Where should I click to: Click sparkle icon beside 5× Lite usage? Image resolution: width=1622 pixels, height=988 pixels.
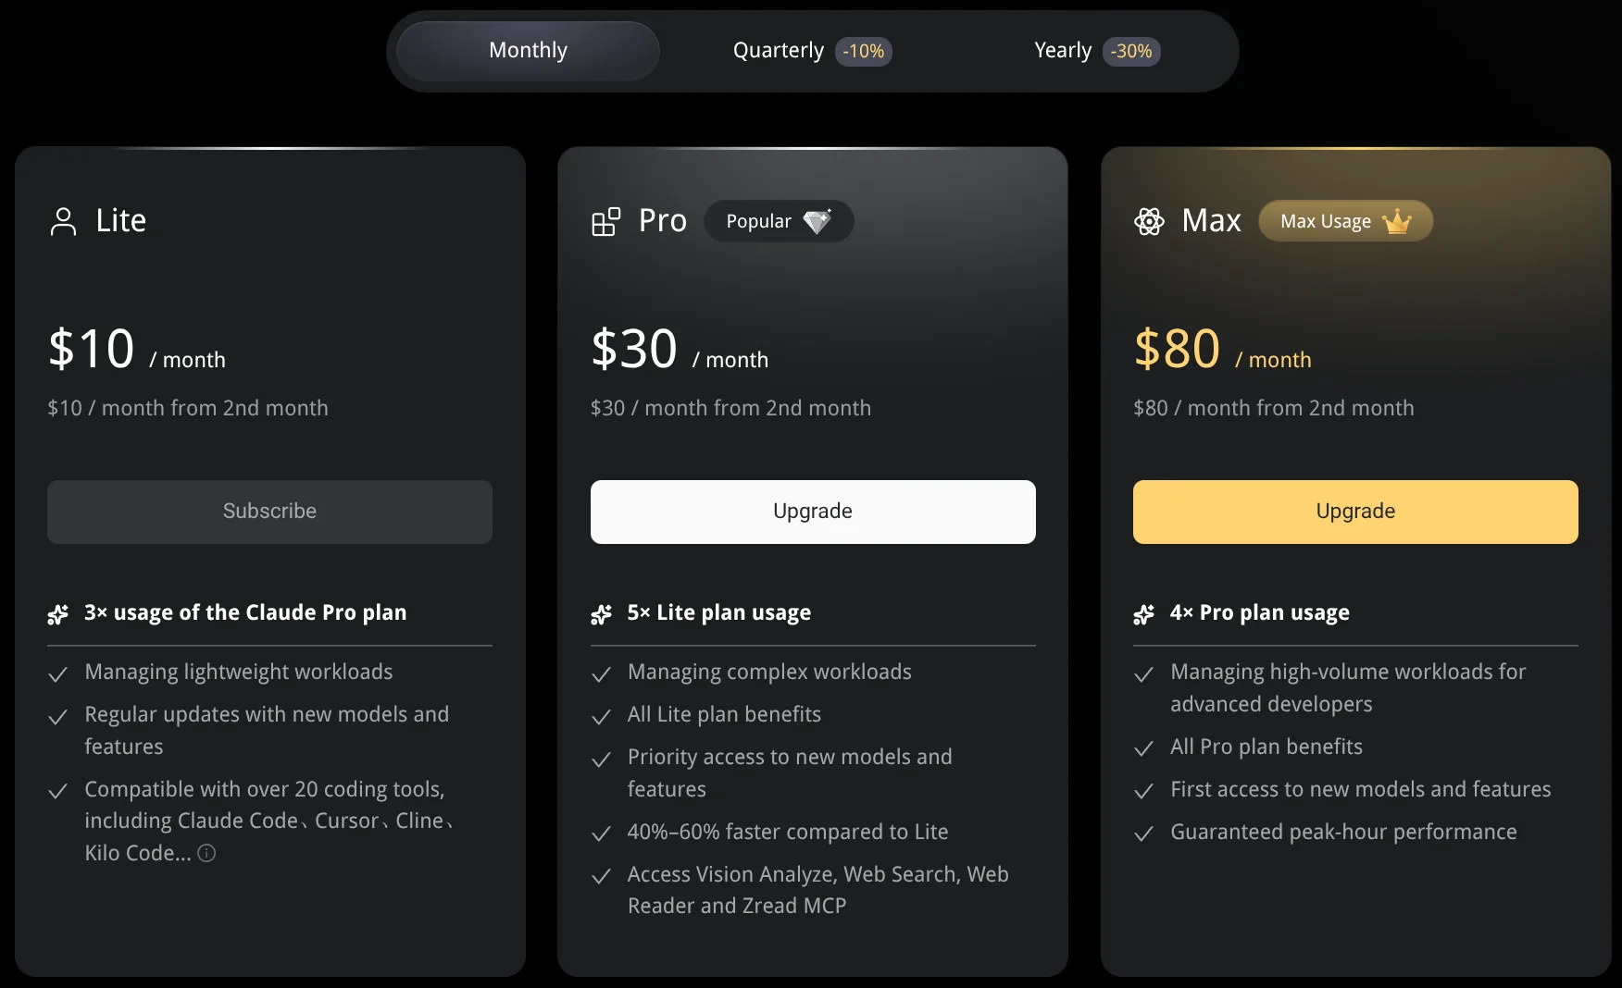point(602,614)
